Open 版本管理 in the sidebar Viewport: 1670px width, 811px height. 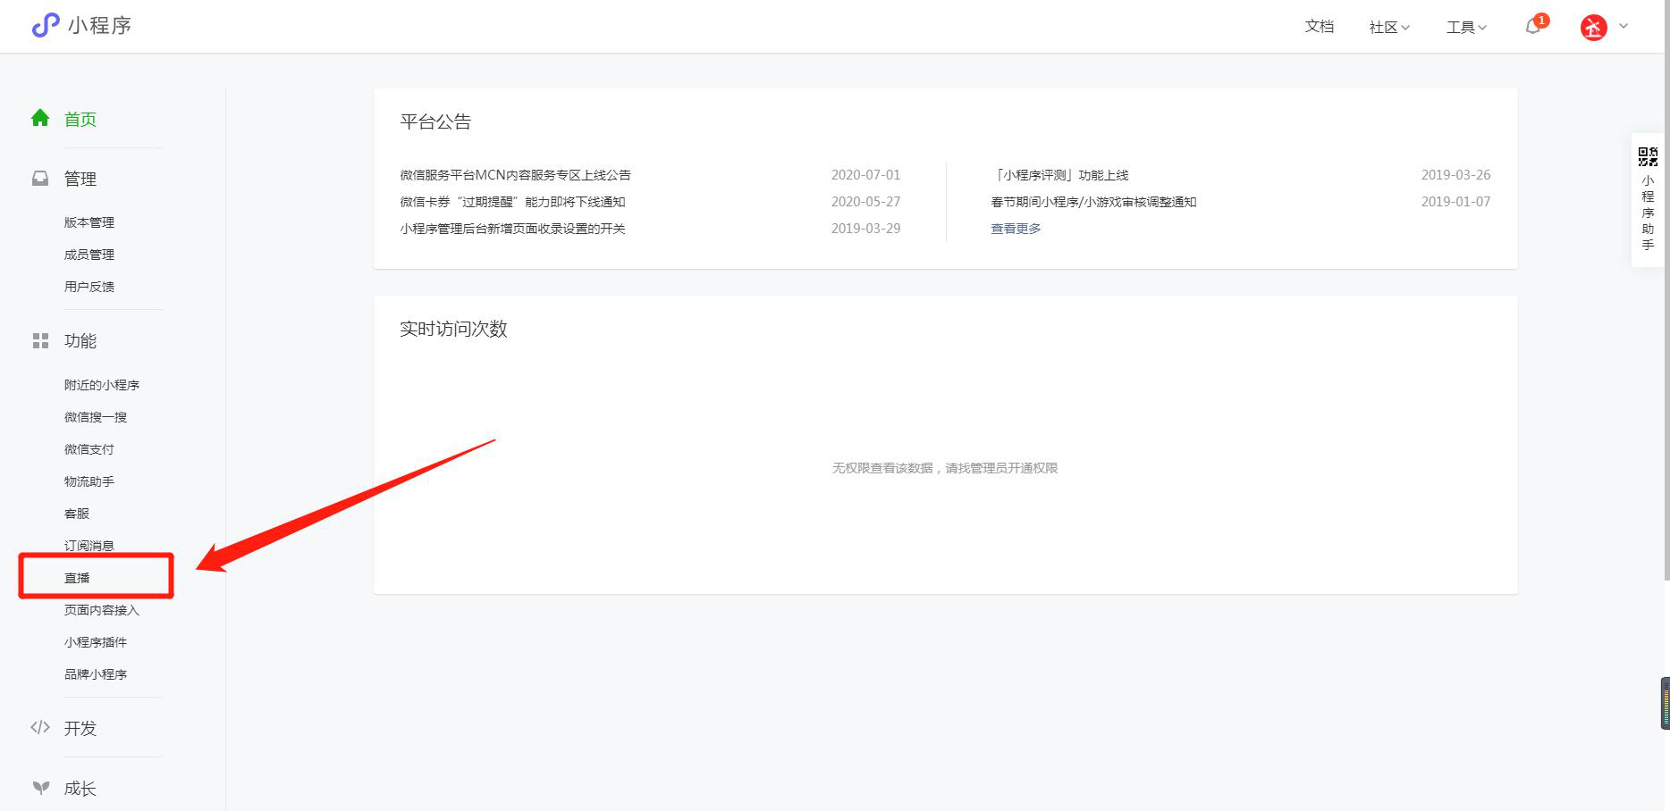pos(89,222)
